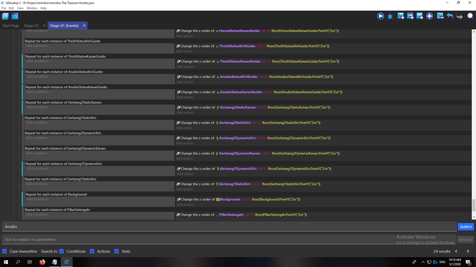Add a comment to the event sheet
This screenshot has height=267, width=476.
[420, 16]
